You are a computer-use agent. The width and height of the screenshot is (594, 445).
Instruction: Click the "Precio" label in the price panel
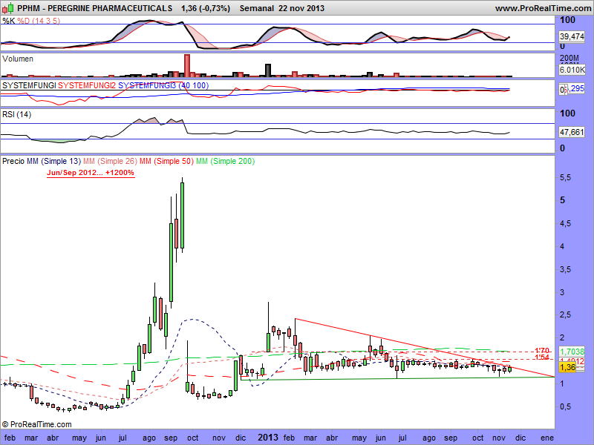[13, 161]
